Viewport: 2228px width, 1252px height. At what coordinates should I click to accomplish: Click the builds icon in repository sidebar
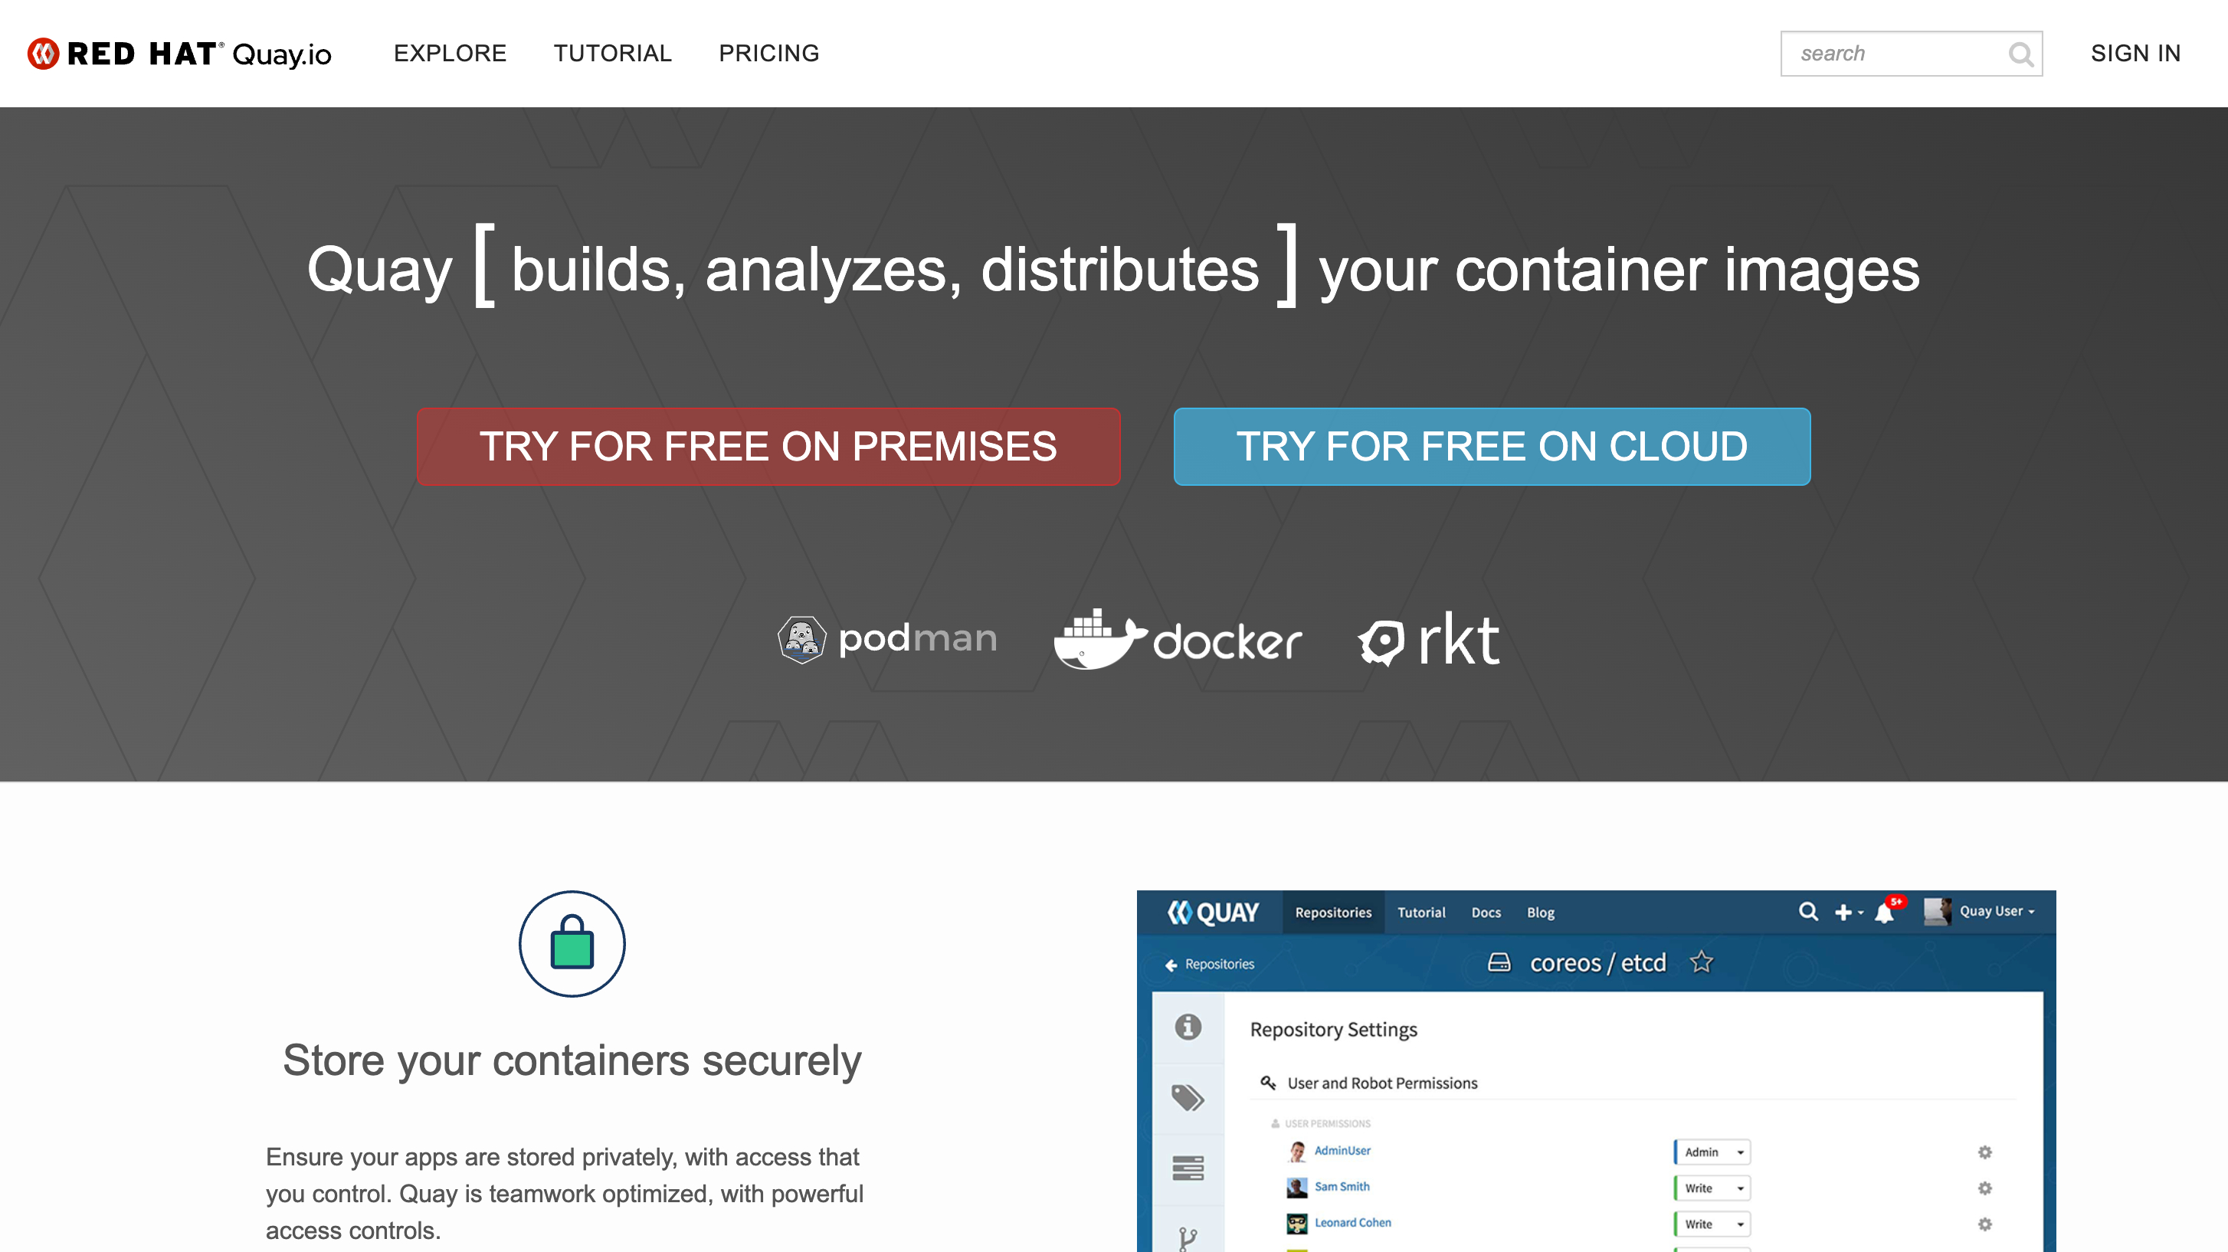click(1189, 1166)
